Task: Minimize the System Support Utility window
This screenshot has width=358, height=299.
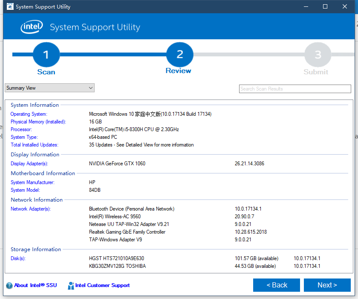Action: click(306, 7)
